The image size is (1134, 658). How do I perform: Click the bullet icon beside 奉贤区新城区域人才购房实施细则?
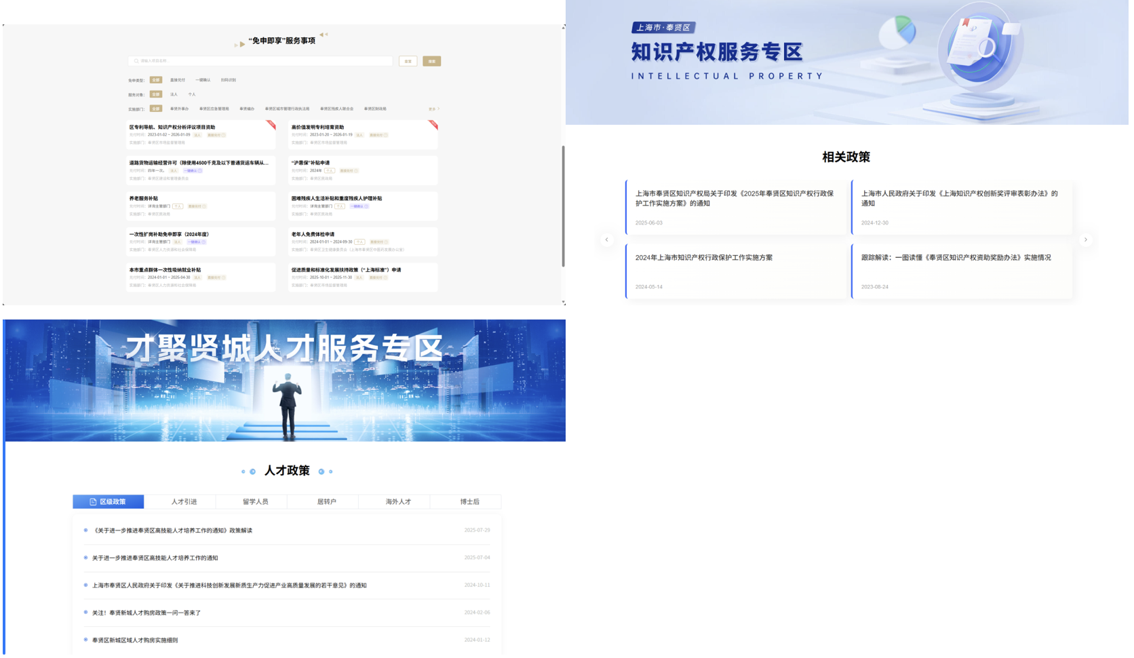pyautogui.click(x=85, y=640)
